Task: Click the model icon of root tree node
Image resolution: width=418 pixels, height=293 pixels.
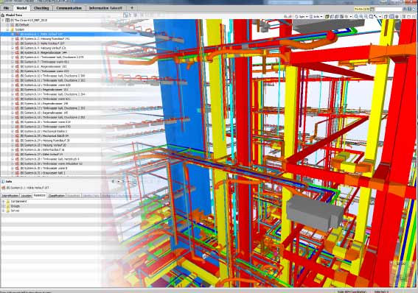Action: tap(7, 20)
